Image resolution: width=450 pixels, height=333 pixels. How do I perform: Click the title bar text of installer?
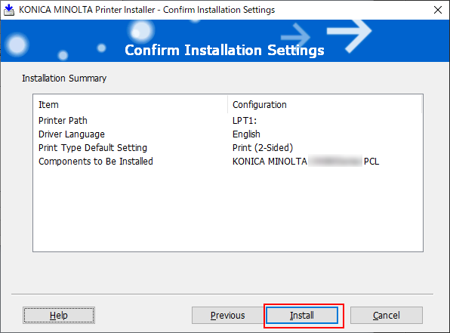147,10
